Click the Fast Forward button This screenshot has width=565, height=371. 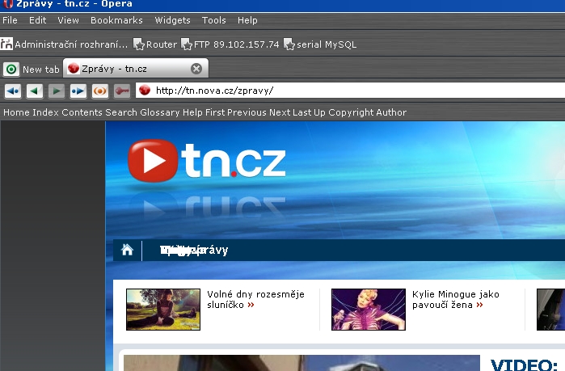(78, 91)
